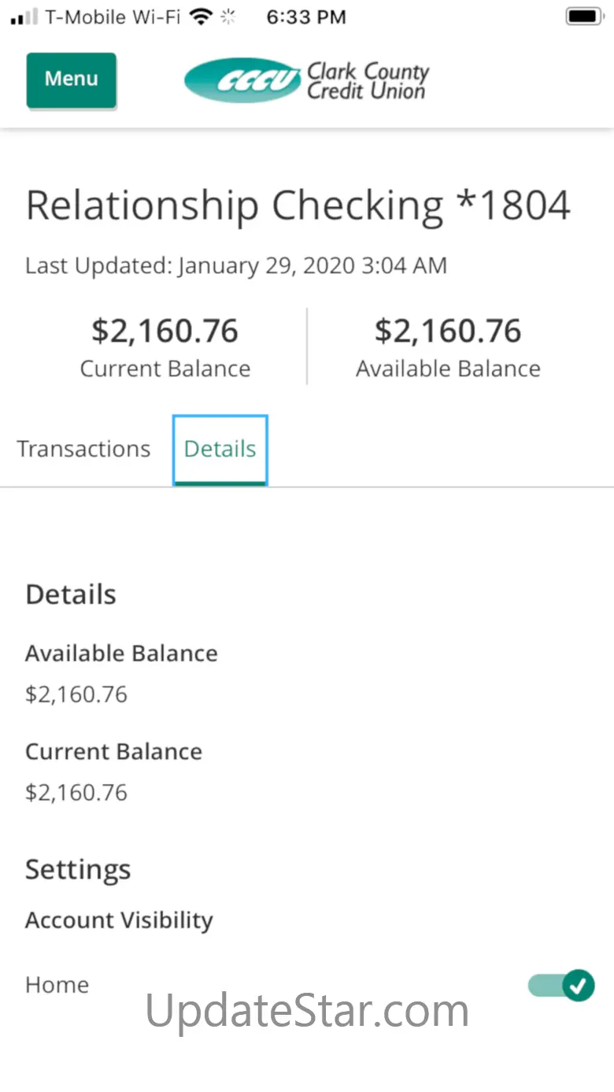The image size is (614, 1092).
Task: Toggle Home account visibility switch
Action: click(561, 985)
